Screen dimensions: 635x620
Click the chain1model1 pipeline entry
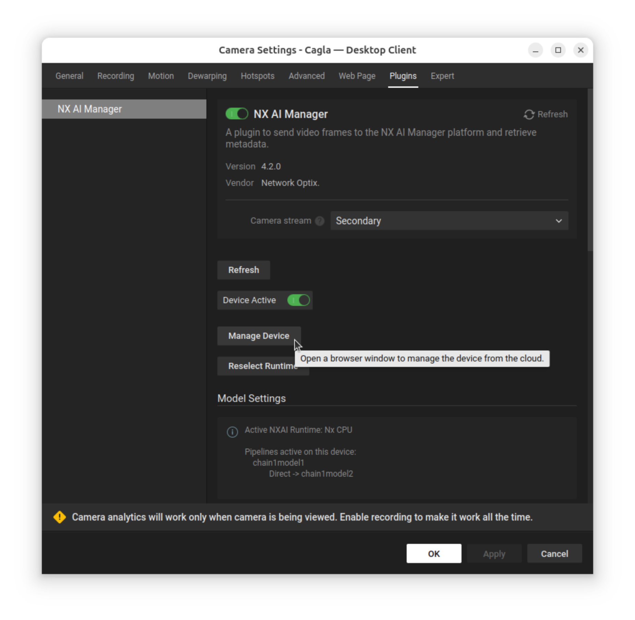pos(278,463)
